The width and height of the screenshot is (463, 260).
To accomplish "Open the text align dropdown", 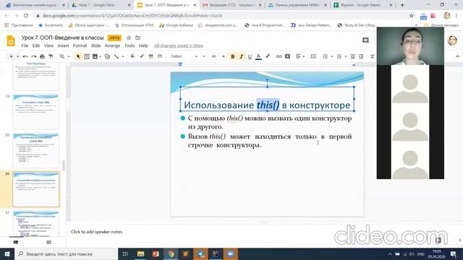I will [x=300, y=56].
